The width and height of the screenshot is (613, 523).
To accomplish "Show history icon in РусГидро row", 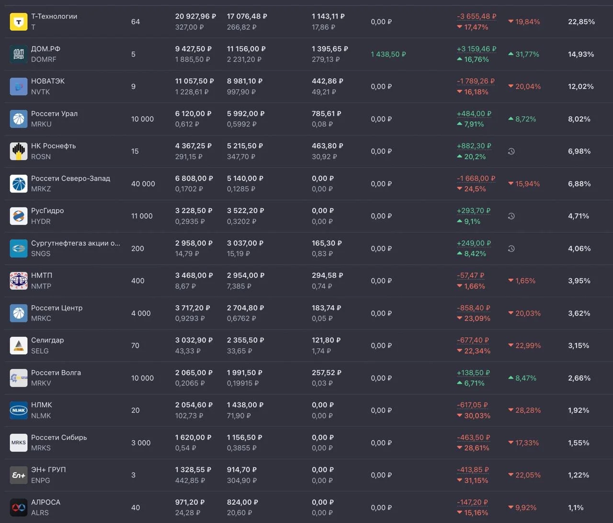I will (x=511, y=216).
